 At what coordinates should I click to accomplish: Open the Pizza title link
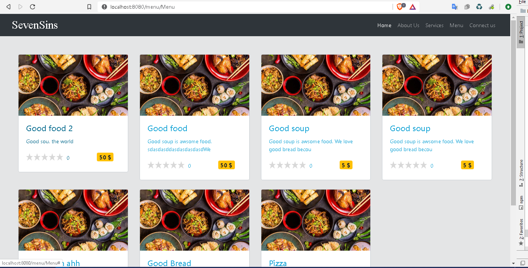tap(278, 263)
